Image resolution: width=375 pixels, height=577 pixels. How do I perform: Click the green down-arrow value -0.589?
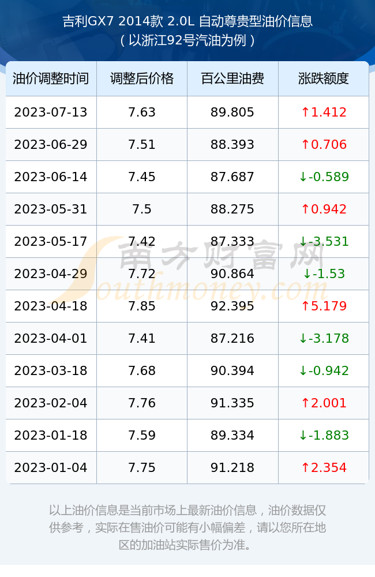pos(324,177)
